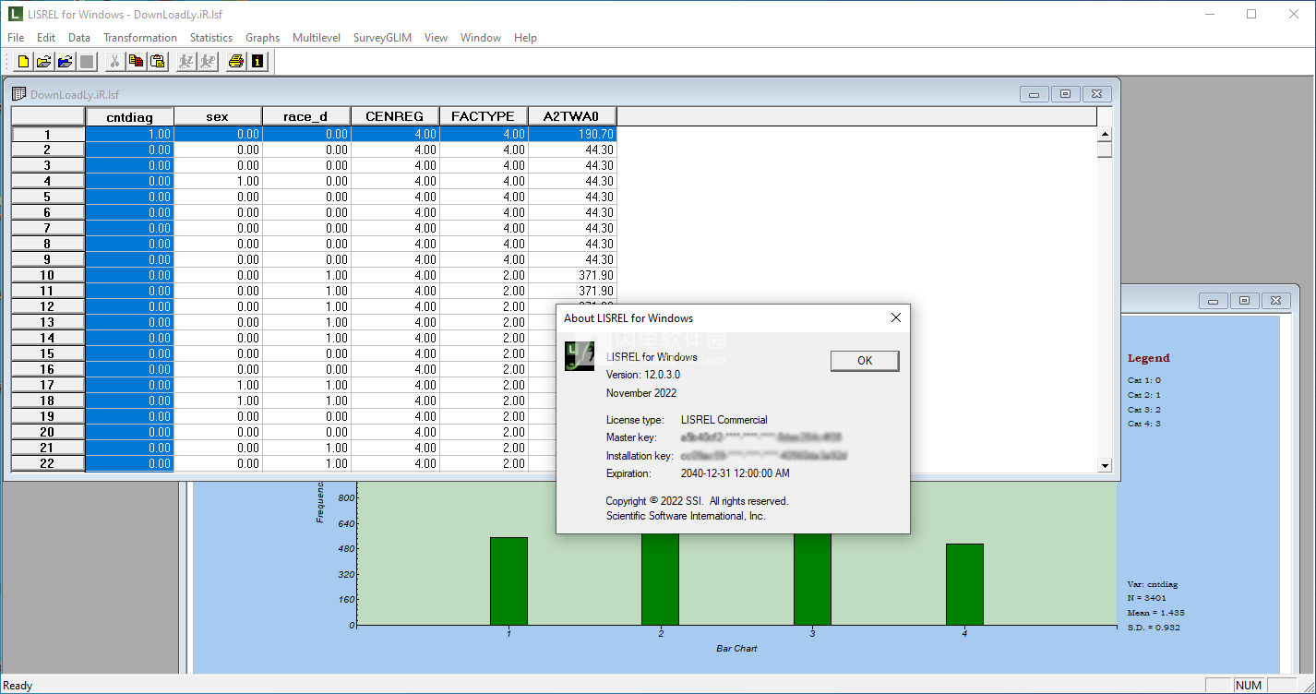1316x694 pixels.
Task: Select the race_d column header
Action: click(306, 116)
